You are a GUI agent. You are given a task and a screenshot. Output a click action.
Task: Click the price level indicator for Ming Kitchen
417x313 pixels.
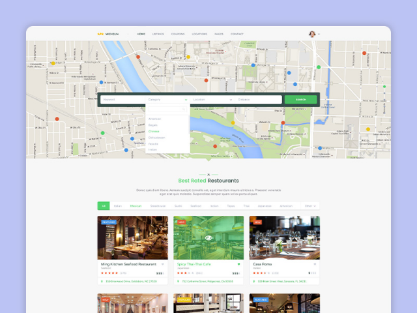(x=160, y=273)
